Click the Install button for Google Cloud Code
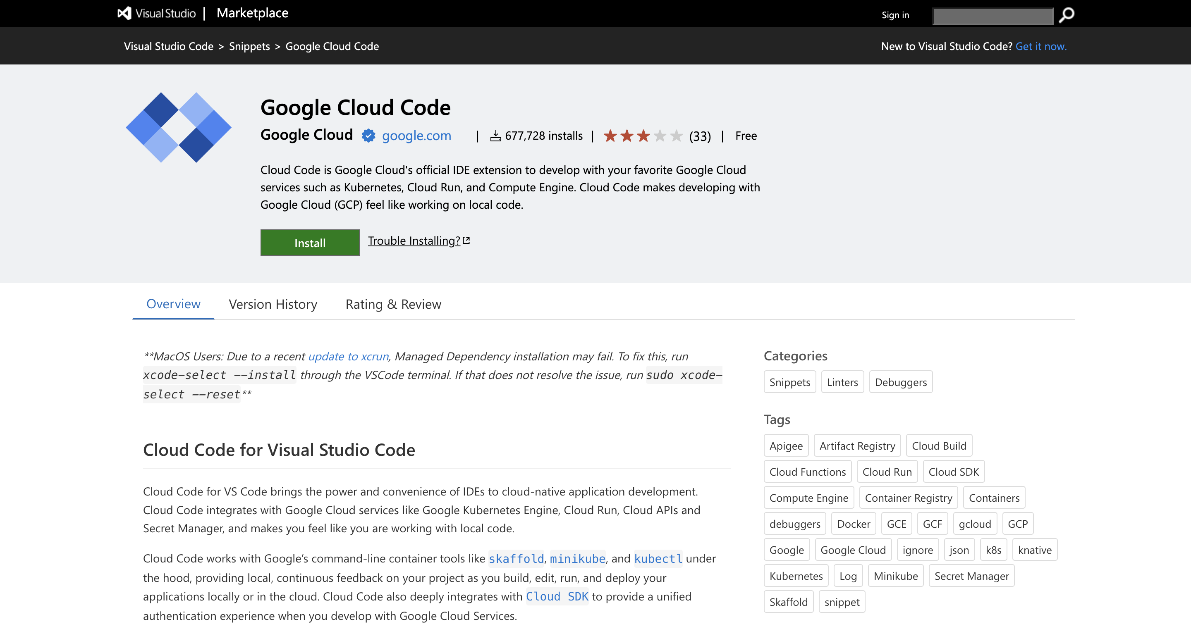Screen dimensions: 1191x629 tap(310, 243)
